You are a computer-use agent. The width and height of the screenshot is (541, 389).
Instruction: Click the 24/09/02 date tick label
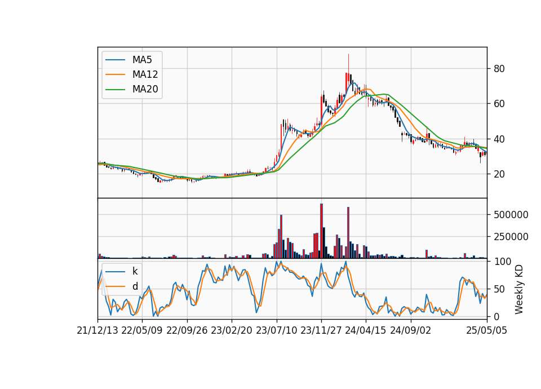(x=411, y=330)
